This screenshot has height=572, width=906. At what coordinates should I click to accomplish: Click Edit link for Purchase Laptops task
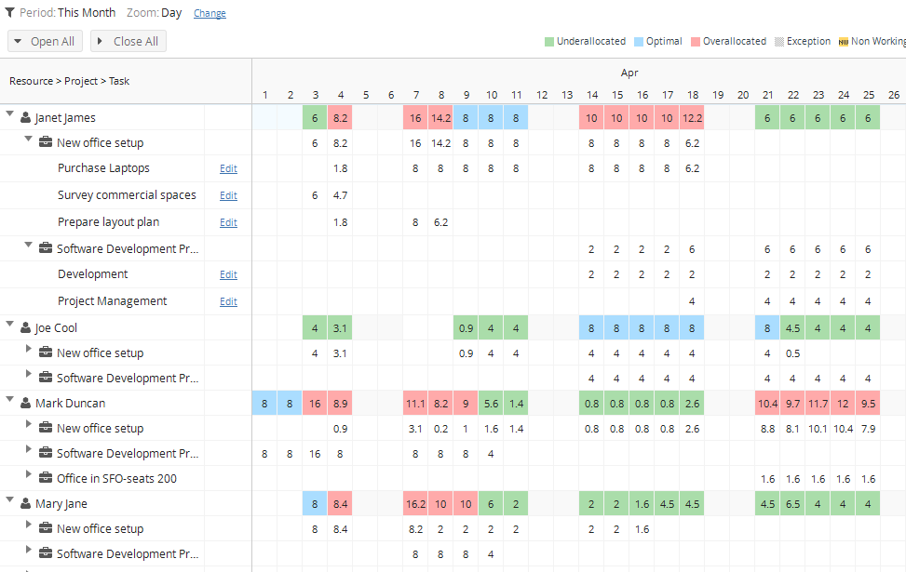coord(228,168)
